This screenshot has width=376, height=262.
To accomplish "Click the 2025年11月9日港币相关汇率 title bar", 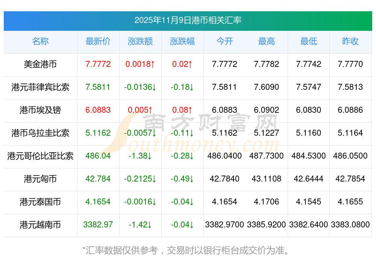I will pyautogui.click(x=188, y=20).
